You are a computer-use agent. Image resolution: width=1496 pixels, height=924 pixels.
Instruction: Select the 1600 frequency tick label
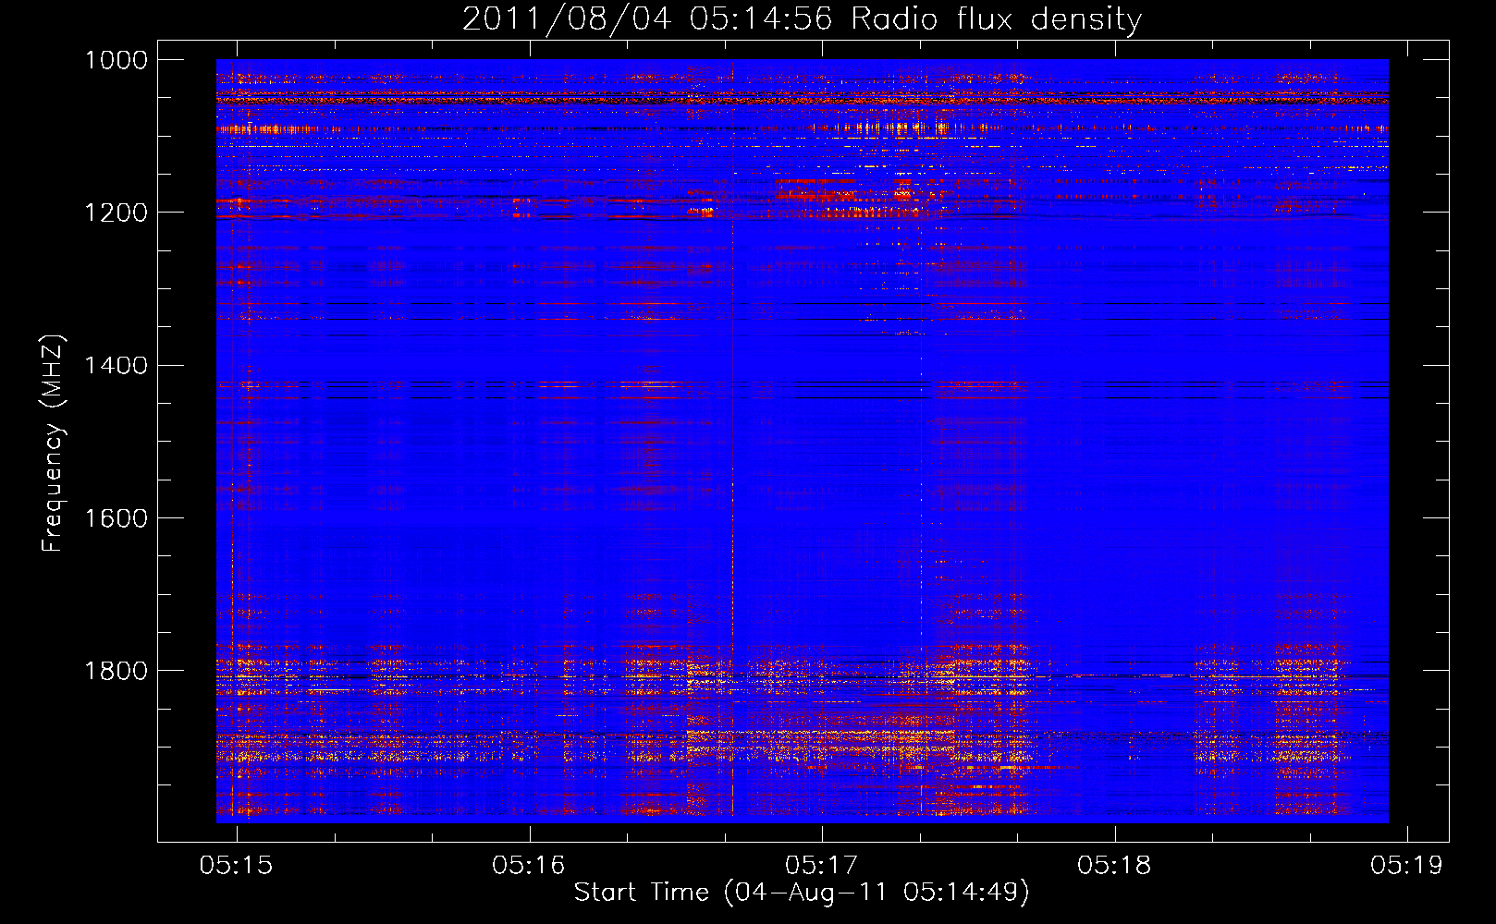click(116, 517)
